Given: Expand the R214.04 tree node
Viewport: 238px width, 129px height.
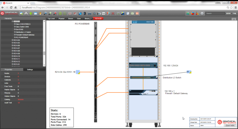Looking at the screenshot, I should coord(12,40).
